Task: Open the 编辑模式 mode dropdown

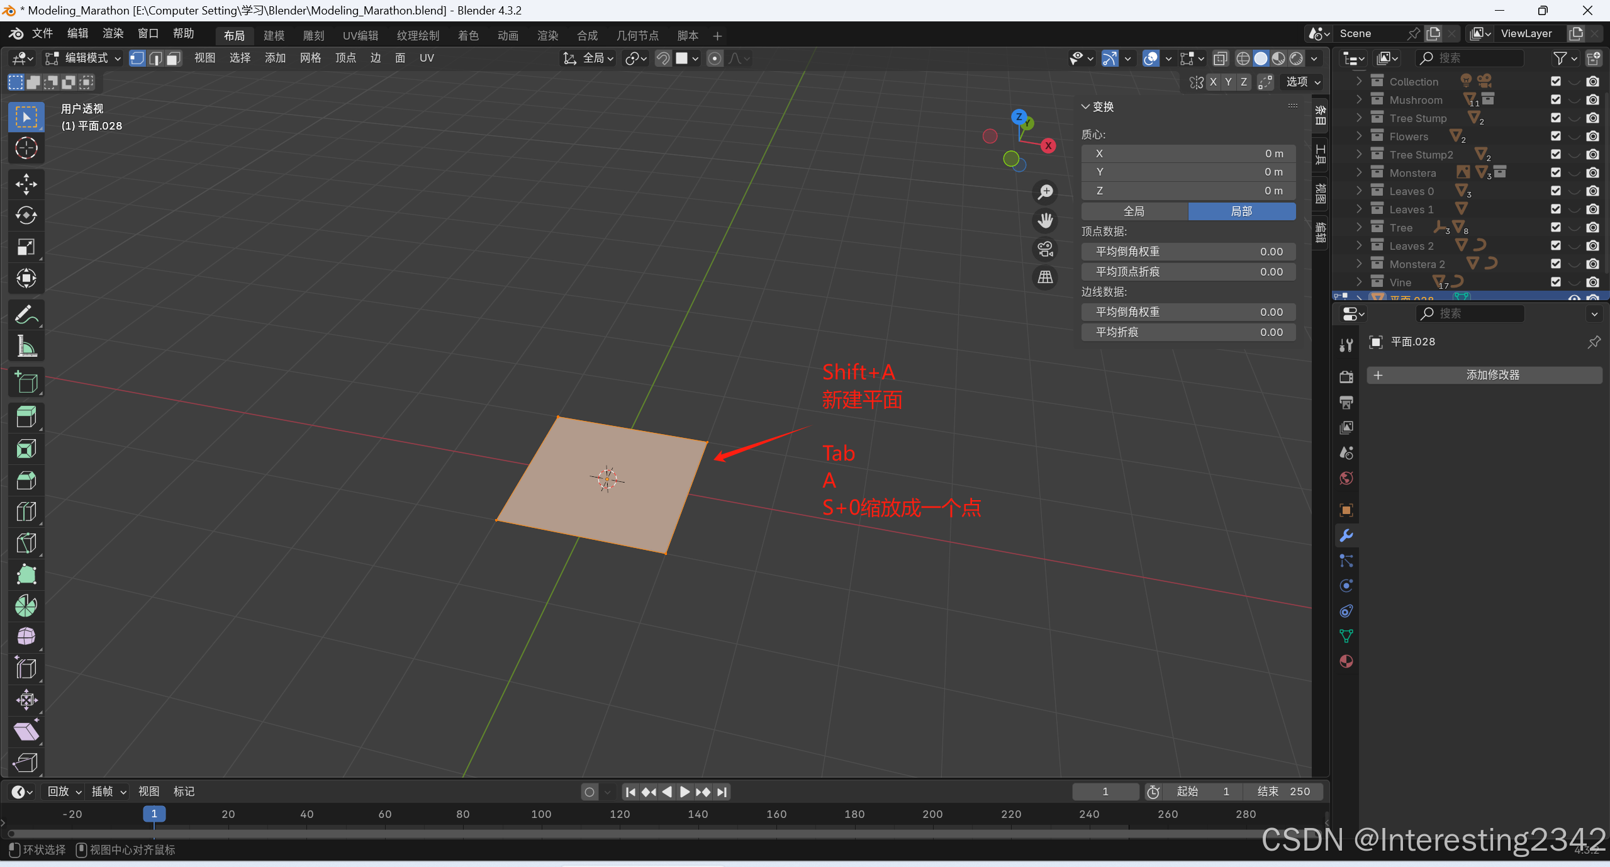Action: pyautogui.click(x=83, y=59)
